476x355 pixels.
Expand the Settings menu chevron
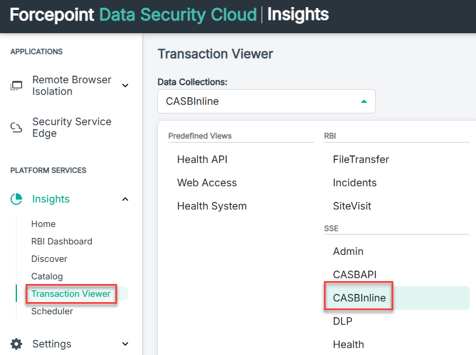(125, 344)
